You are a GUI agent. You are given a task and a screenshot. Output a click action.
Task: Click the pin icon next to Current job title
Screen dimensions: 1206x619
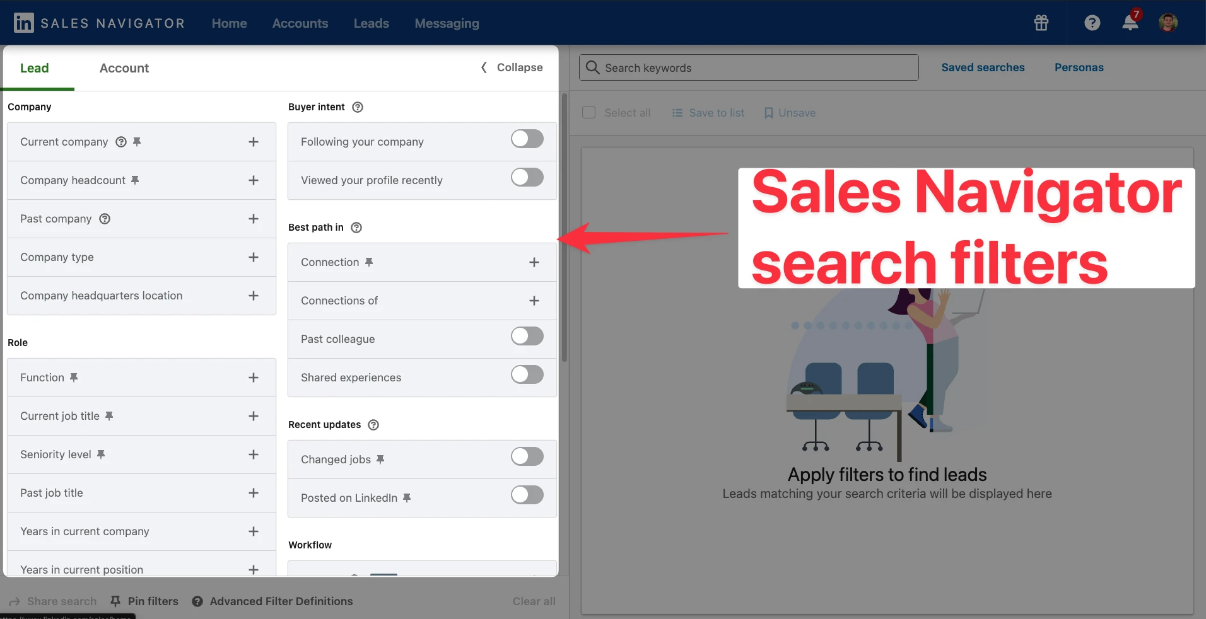109,416
